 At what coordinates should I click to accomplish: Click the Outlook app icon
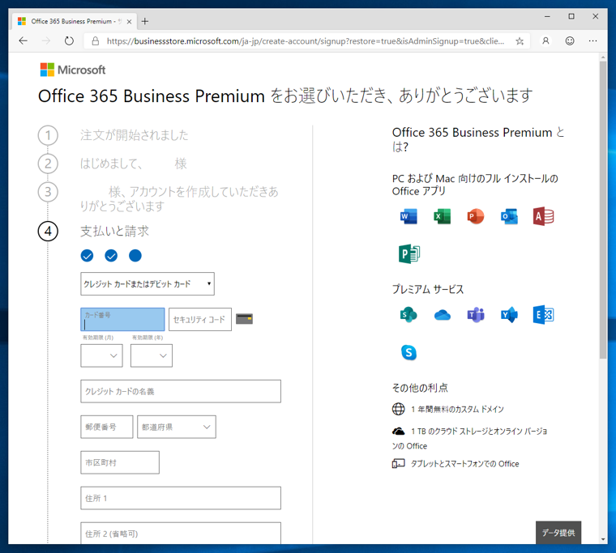tap(510, 216)
